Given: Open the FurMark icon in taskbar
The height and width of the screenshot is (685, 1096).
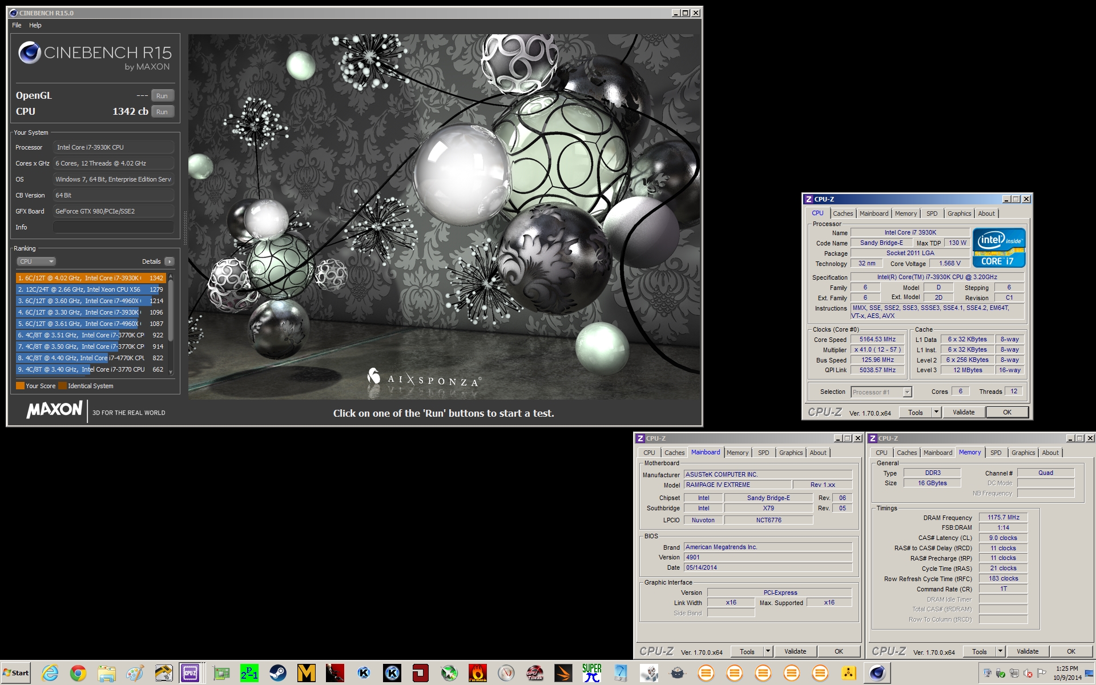Looking at the screenshot, I should pyautogui.click(x=478, y=674).
